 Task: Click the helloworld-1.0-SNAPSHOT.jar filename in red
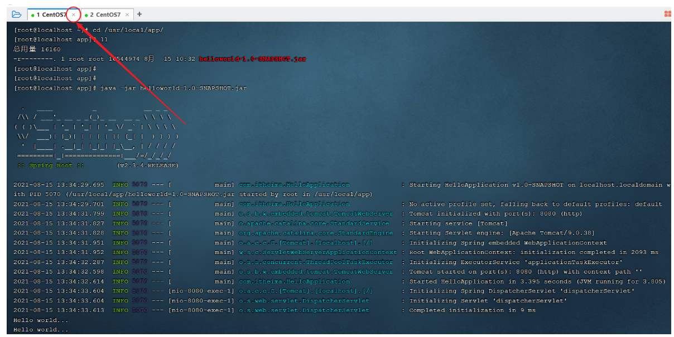pyautogui.click(x=253, y=59)
